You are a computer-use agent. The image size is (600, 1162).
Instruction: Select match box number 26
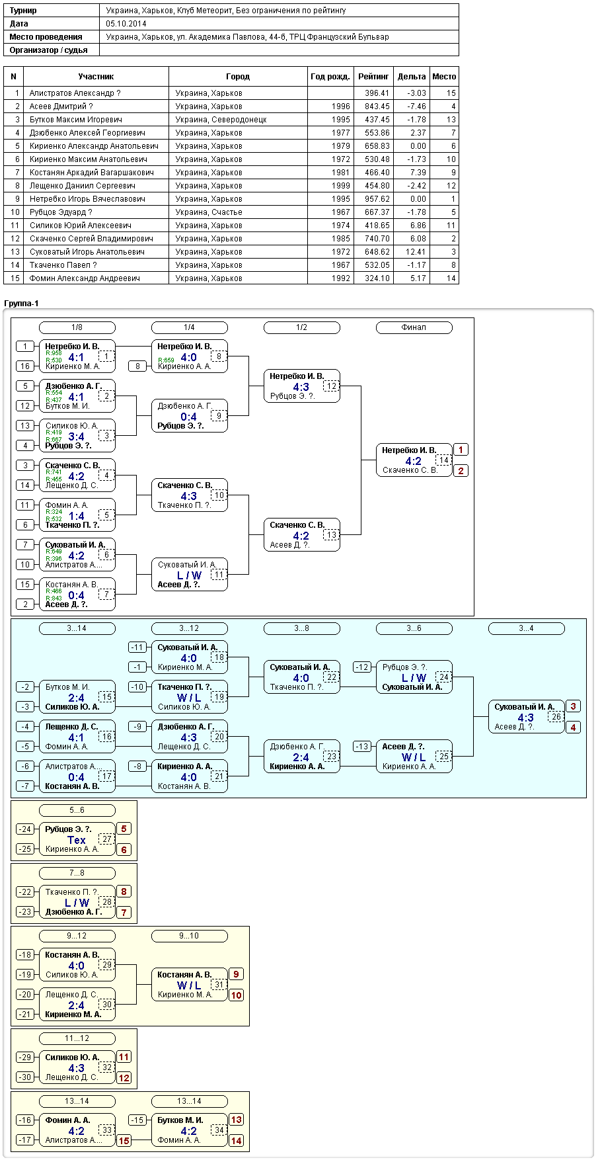[556, 717]
